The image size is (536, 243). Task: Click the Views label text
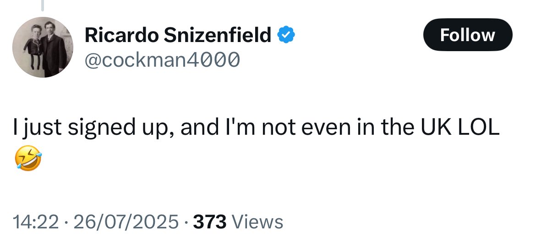pos(257,222)
